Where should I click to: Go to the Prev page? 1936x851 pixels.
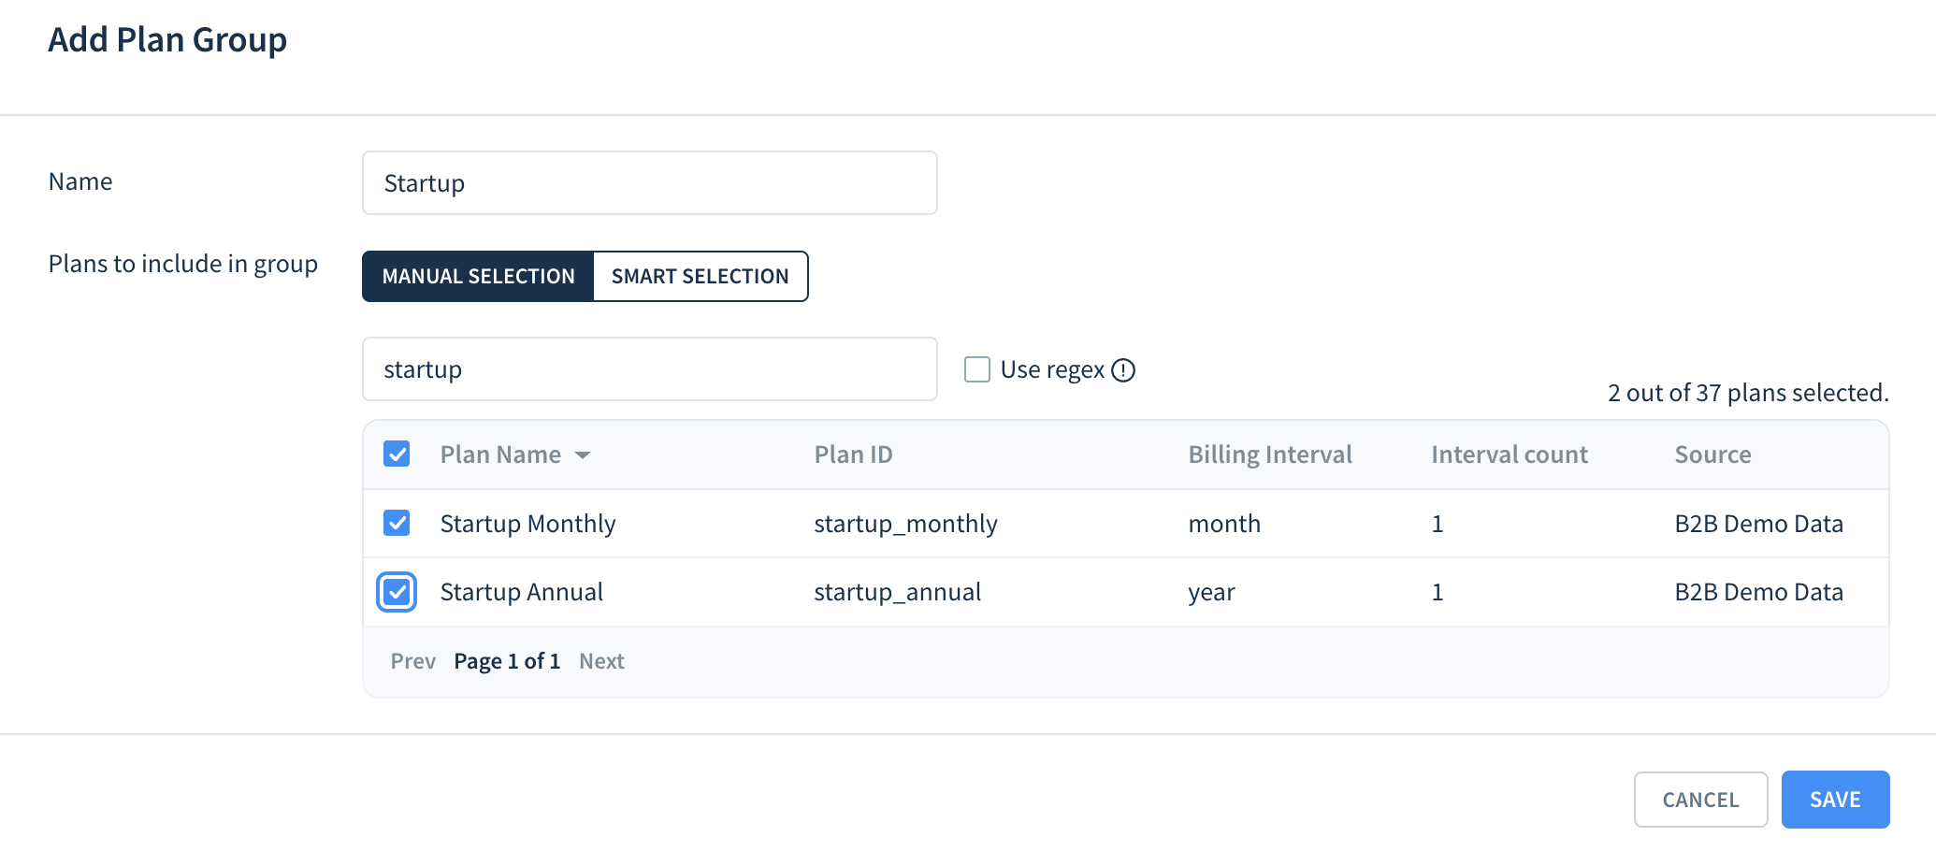[413, 661]
